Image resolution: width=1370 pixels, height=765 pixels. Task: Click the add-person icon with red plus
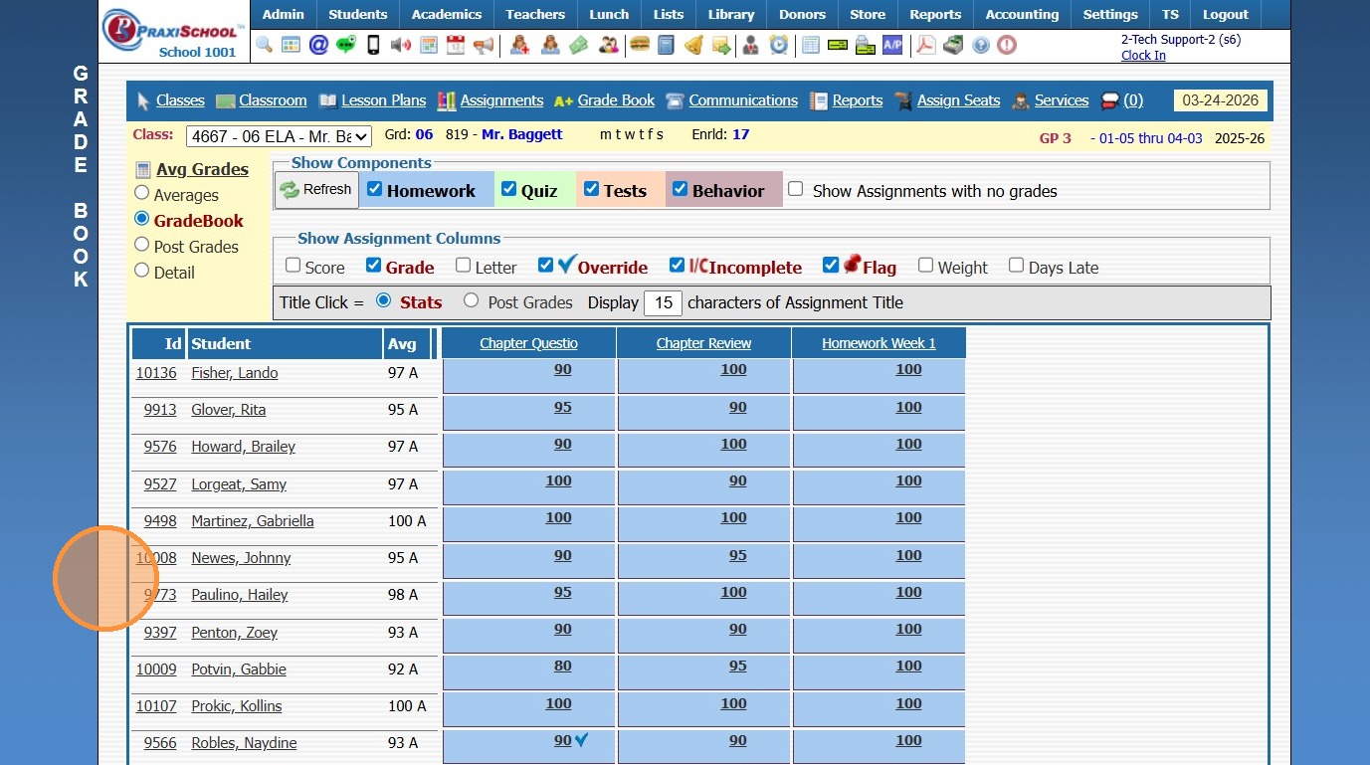click(519, 45)
